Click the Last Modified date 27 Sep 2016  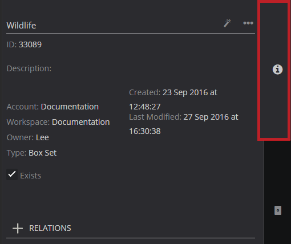pyautogui.click(x=205, y=117)
